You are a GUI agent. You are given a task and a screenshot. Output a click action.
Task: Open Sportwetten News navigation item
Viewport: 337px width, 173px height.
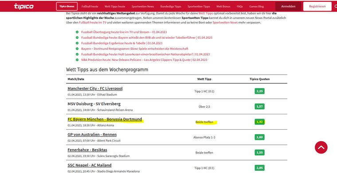click(143, 7)
